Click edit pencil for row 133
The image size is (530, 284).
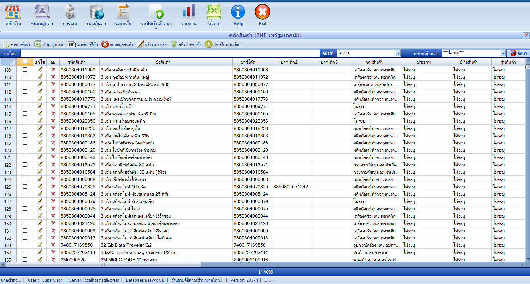[40, 245]
